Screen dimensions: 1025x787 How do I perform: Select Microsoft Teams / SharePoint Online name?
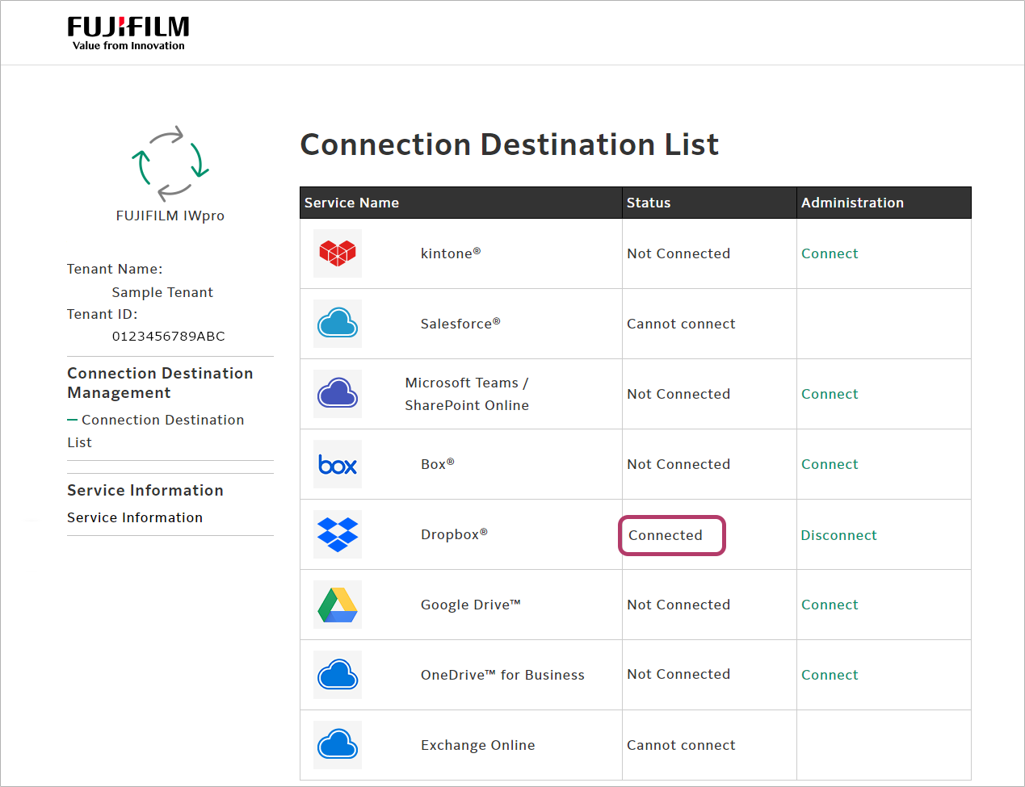tap(467, 394)
